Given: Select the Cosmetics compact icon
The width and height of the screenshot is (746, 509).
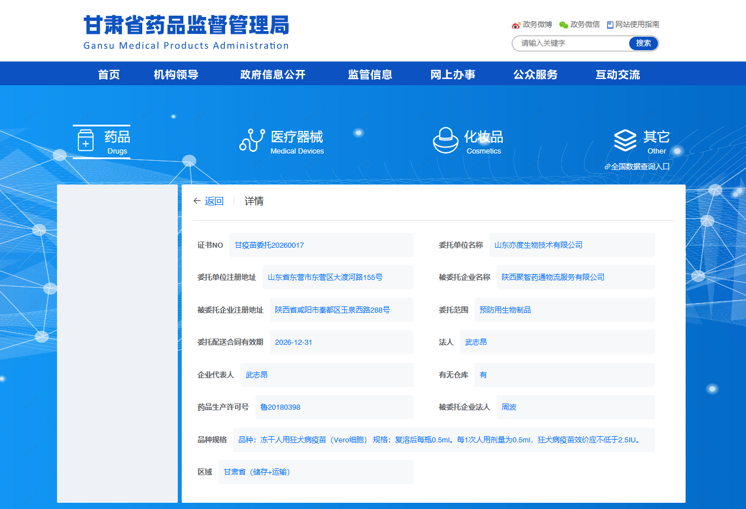Looking at the screenshot, I should point(445,141).
